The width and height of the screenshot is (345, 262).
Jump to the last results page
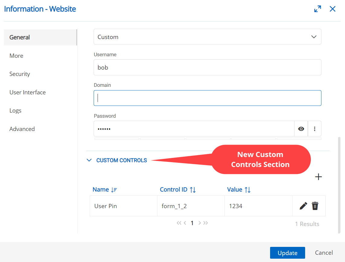pyautogui.click(x=206, y=223)
